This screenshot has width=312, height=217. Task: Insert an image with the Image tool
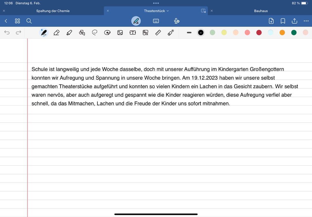120,33
